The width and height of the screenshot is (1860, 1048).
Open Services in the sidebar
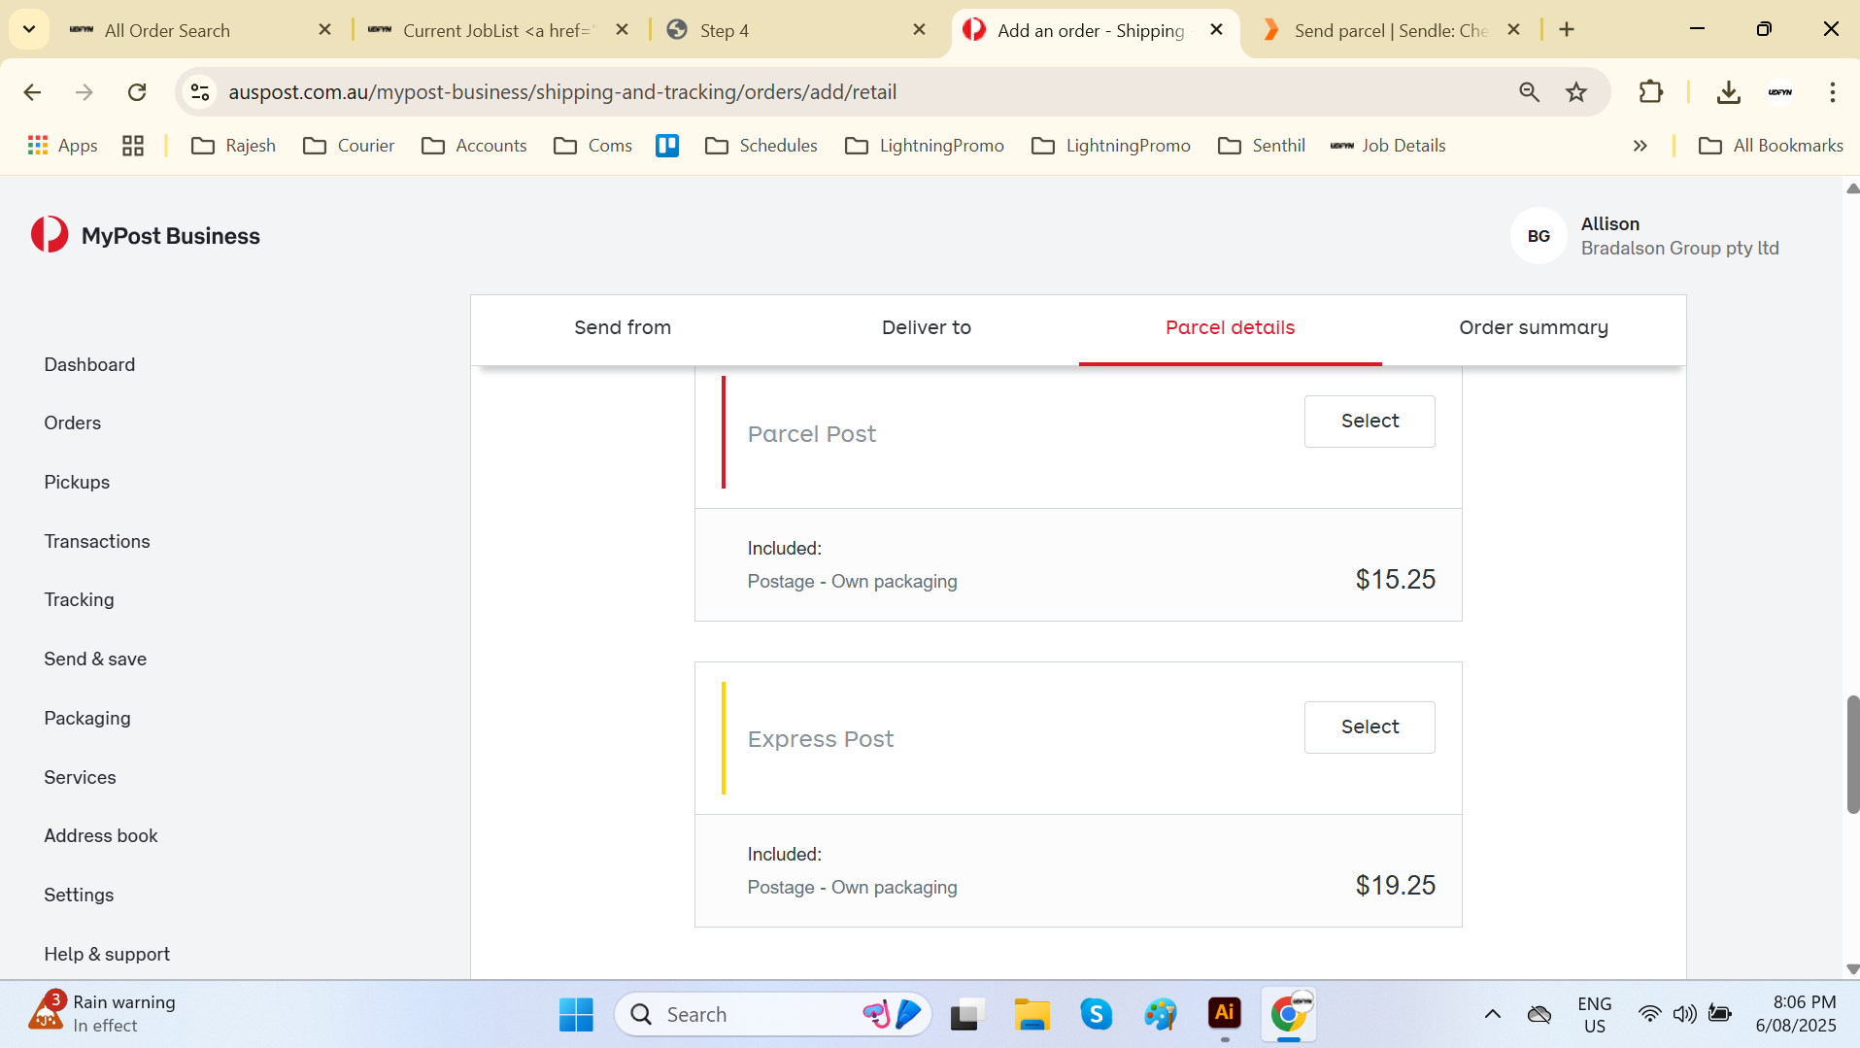pos(80,778)
